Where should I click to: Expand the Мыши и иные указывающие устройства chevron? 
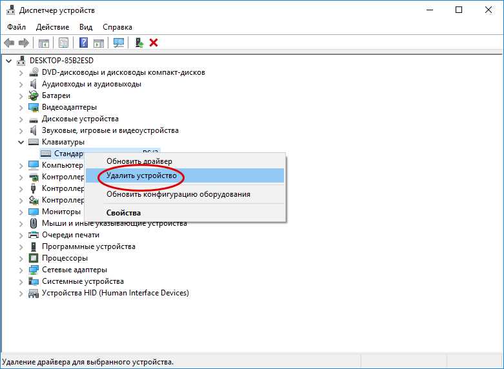pyautogui.click(x=21, y=224)
